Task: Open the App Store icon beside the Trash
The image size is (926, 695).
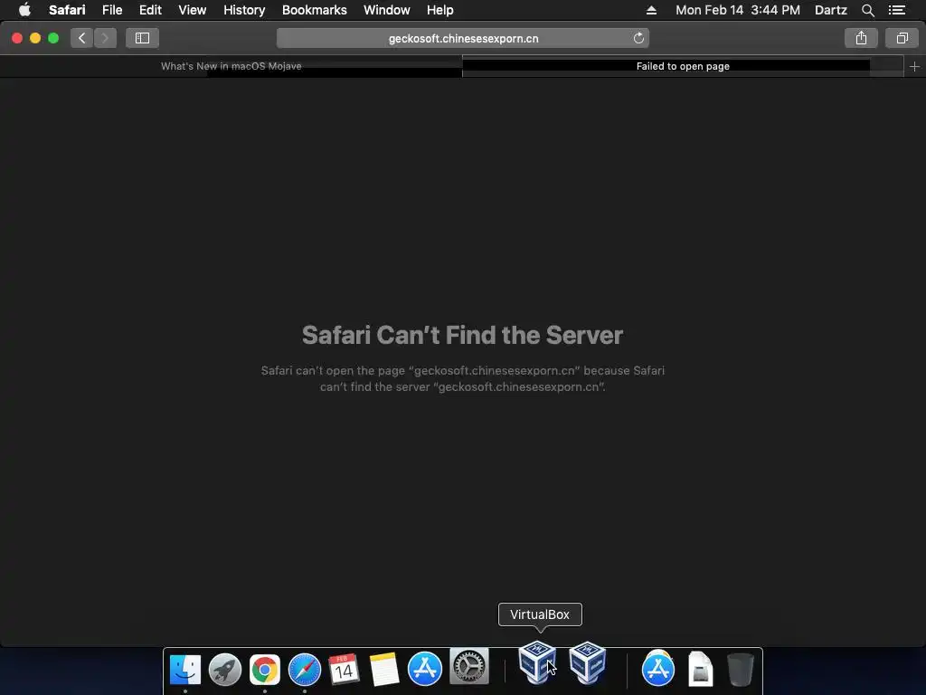Action: (x=658, y=669)
